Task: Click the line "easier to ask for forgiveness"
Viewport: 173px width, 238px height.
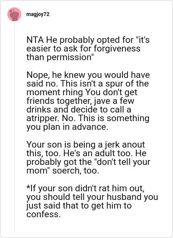Action: (x=83, y=48)
